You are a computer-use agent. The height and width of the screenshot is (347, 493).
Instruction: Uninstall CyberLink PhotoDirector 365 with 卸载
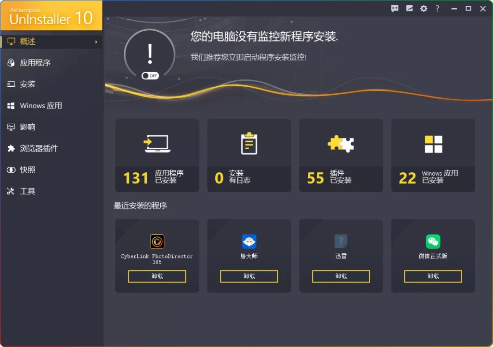(157, 276)
